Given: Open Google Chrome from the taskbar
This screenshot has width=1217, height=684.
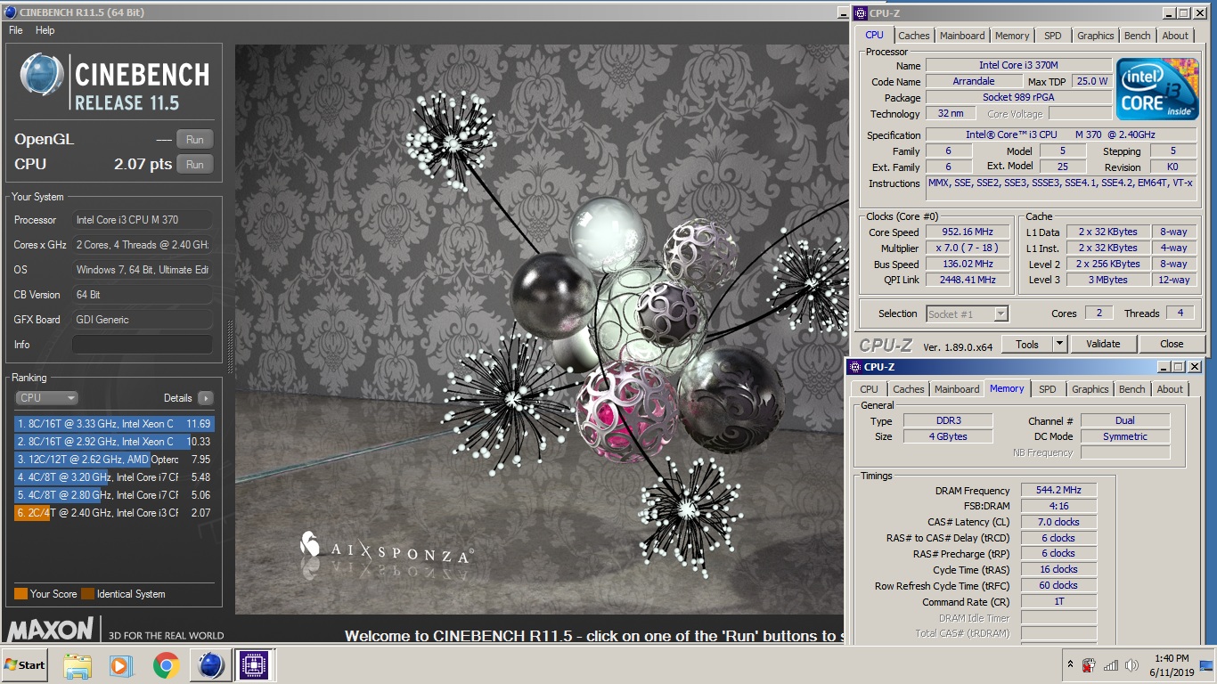Looking at the screenshot, I should coord(165,665).
